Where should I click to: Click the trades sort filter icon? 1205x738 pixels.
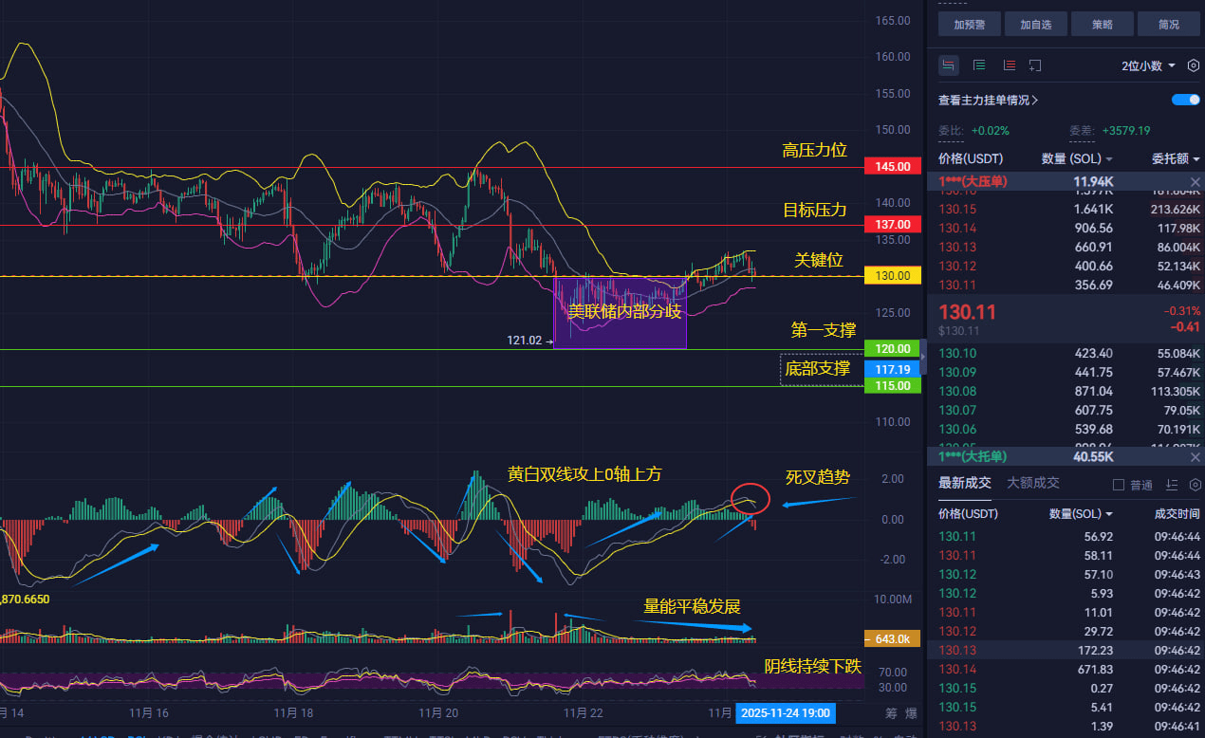(x=1173, y=484)
